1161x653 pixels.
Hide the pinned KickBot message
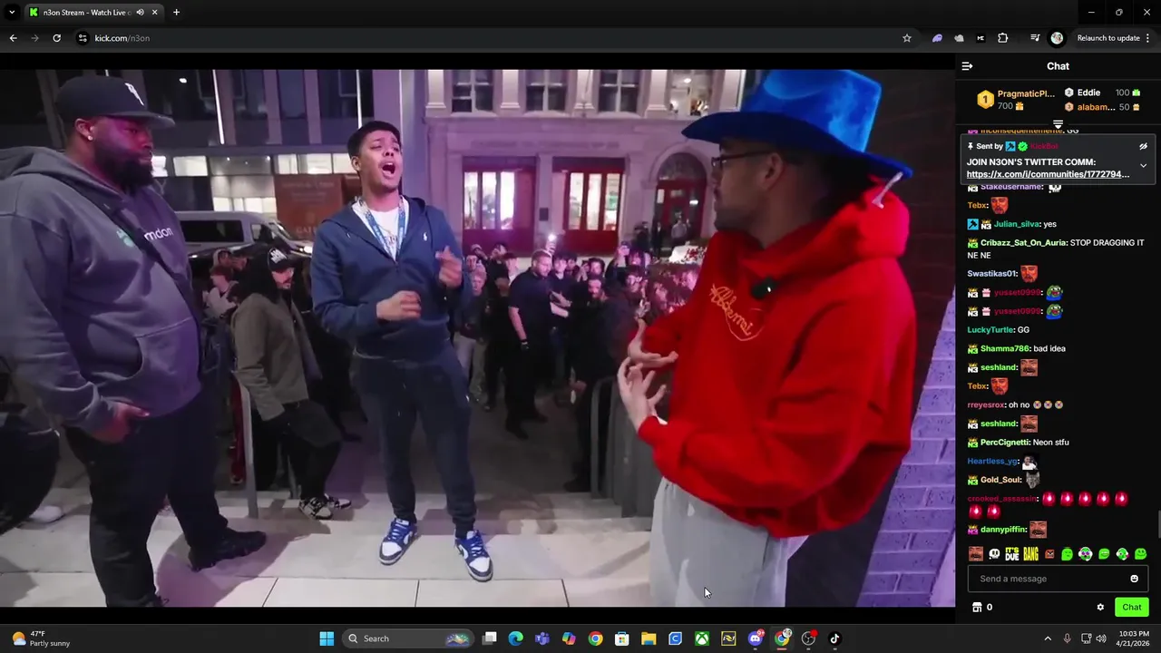click(x=1143, y=146)
